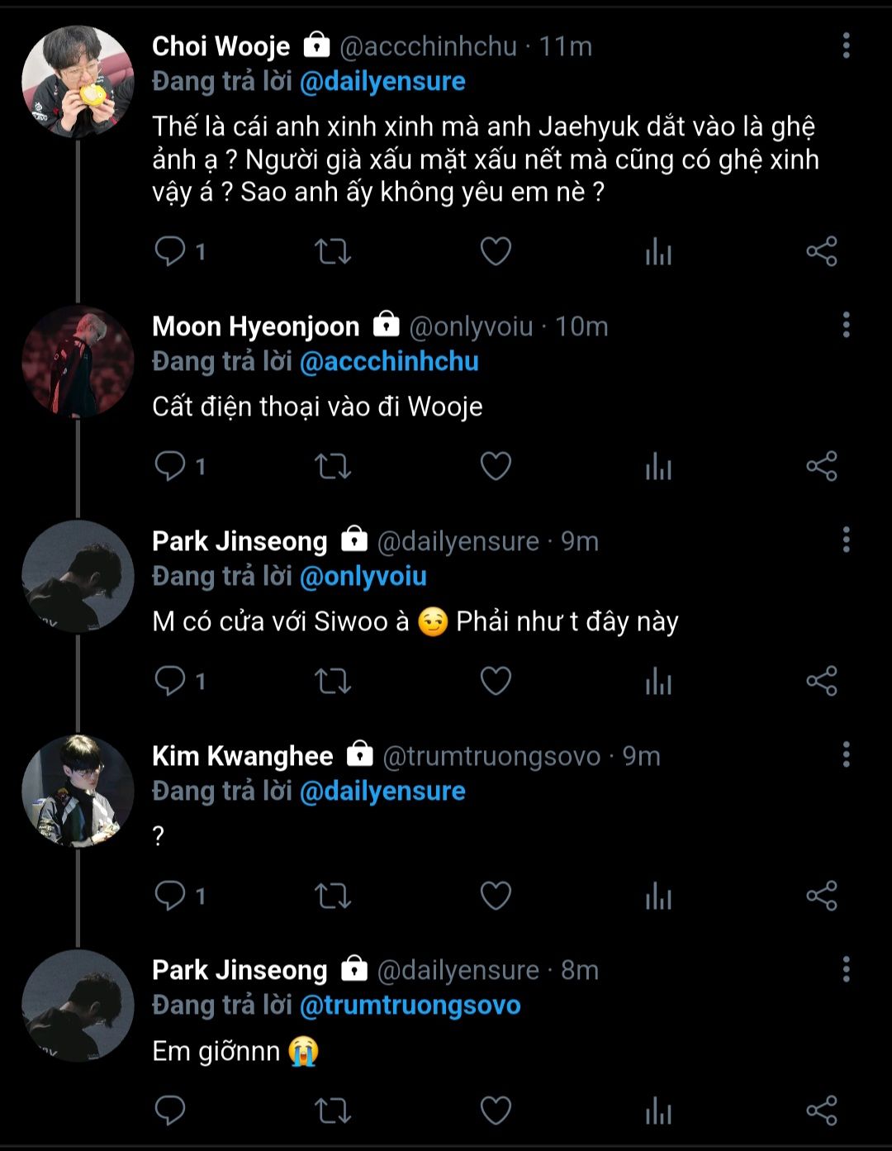This screenshot has height=1151, width=892.
Task: Retweet Park Jinseong's Siwoo tweet
Action: 333,681
